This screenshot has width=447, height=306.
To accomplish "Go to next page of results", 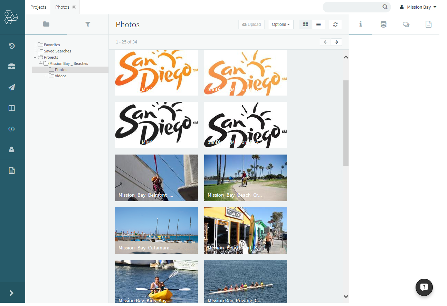I will coord(336,42).
